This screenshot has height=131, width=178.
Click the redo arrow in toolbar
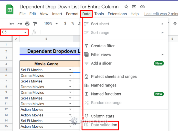pos(20,24)
